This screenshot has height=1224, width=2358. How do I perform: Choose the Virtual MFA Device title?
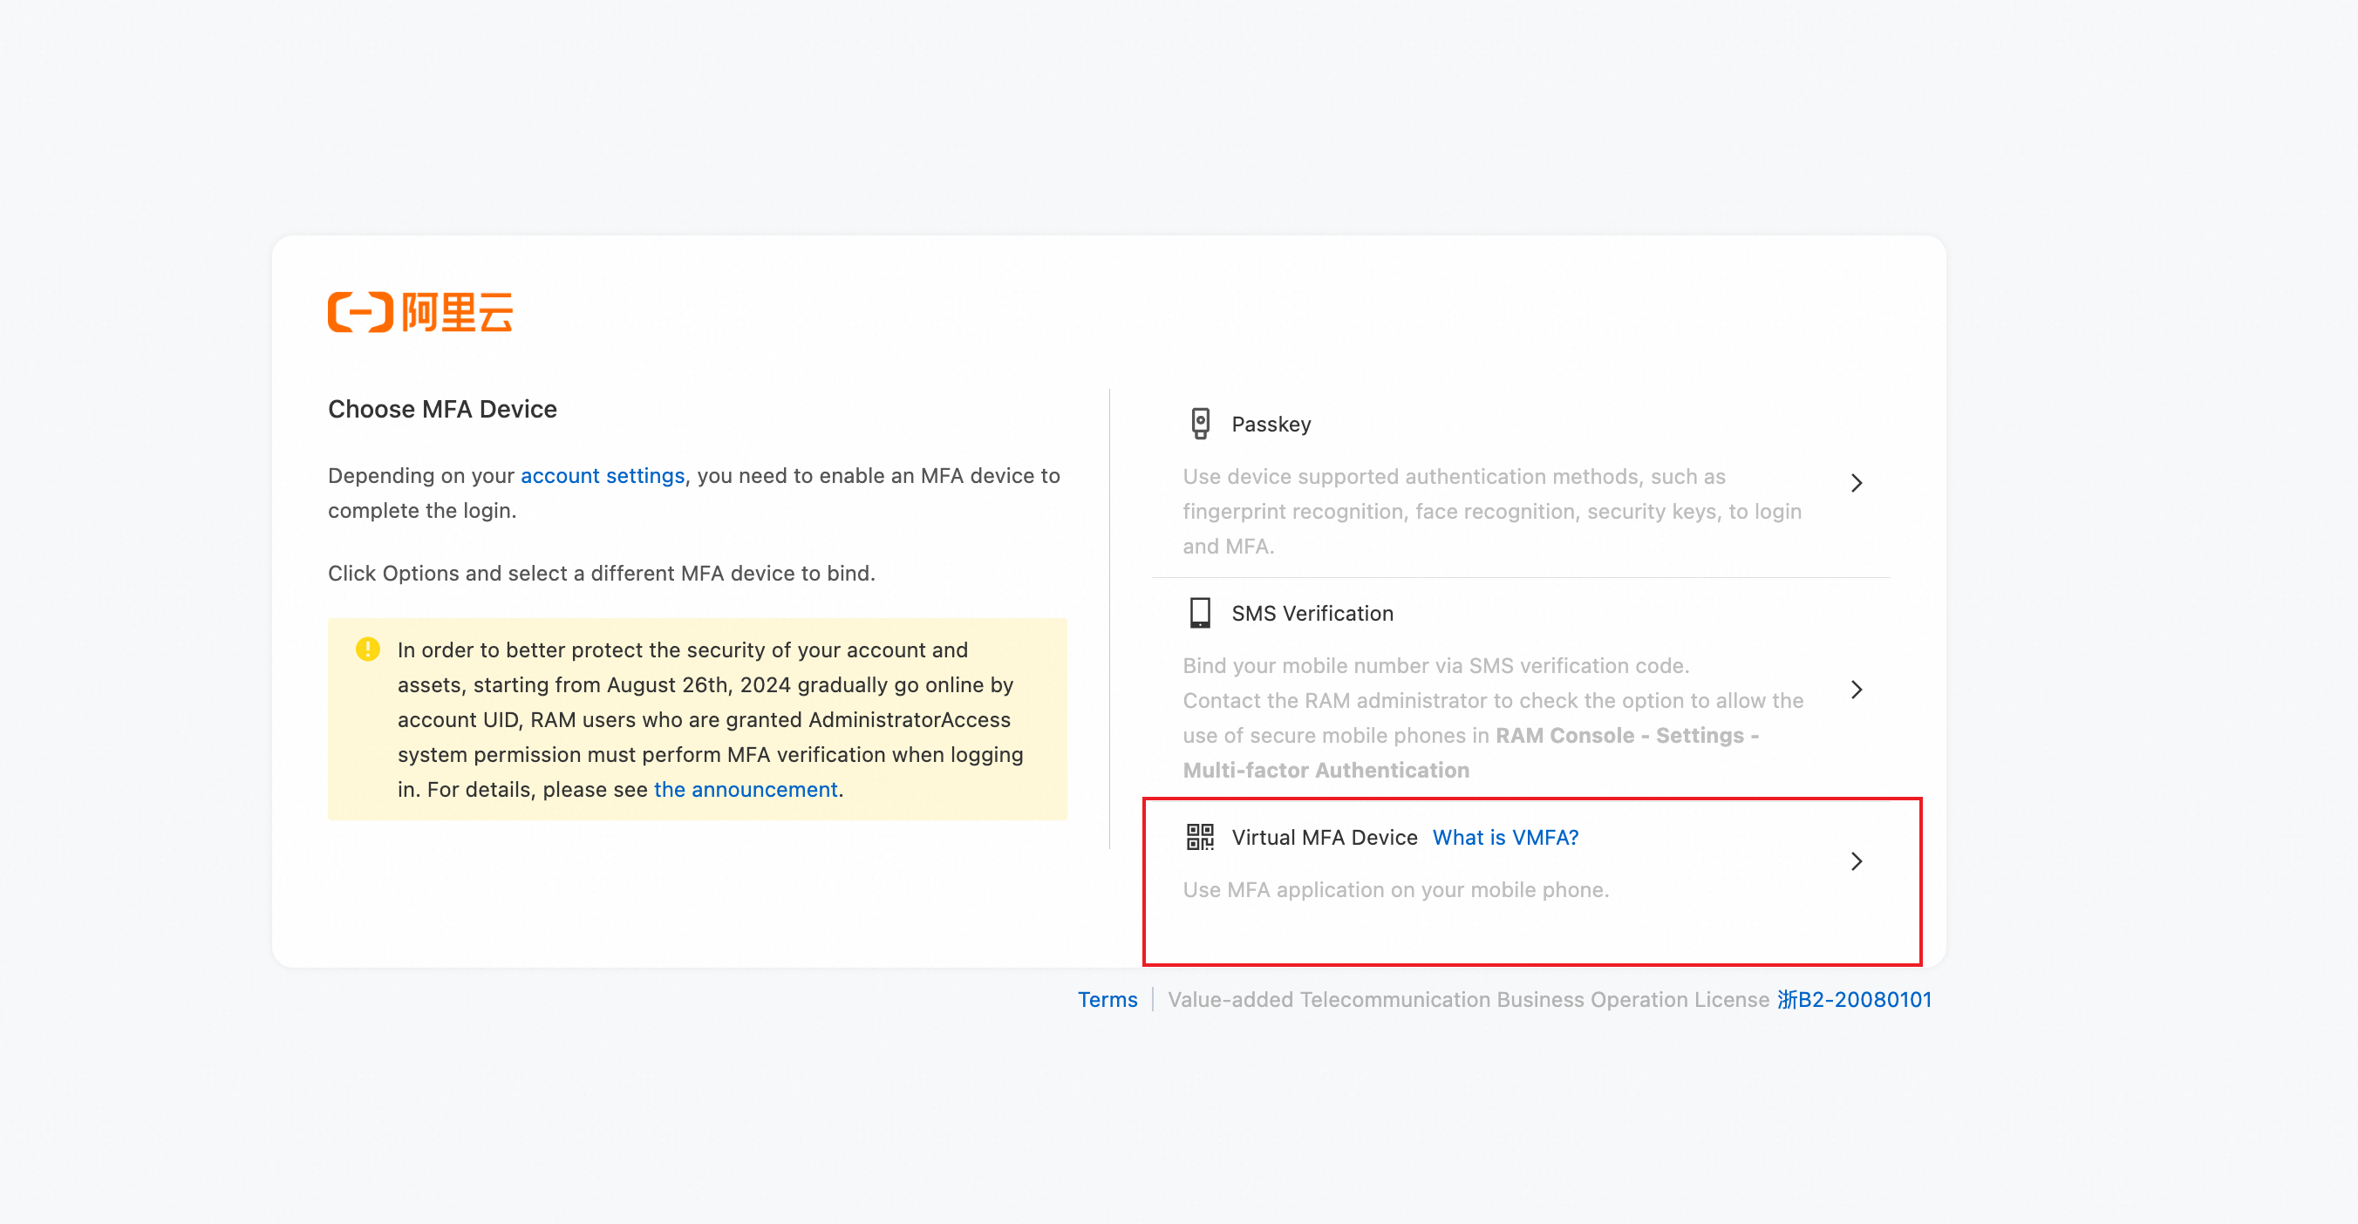click(1325, 837)
